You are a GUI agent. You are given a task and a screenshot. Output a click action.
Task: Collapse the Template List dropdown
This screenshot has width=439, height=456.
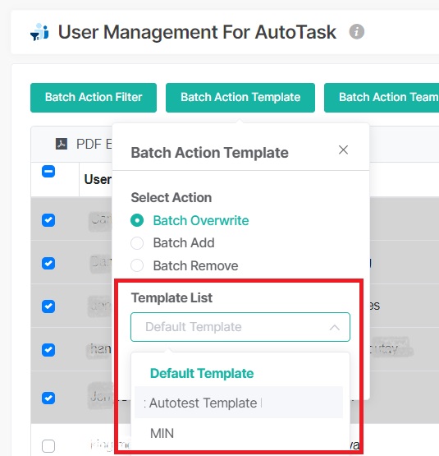240,327
